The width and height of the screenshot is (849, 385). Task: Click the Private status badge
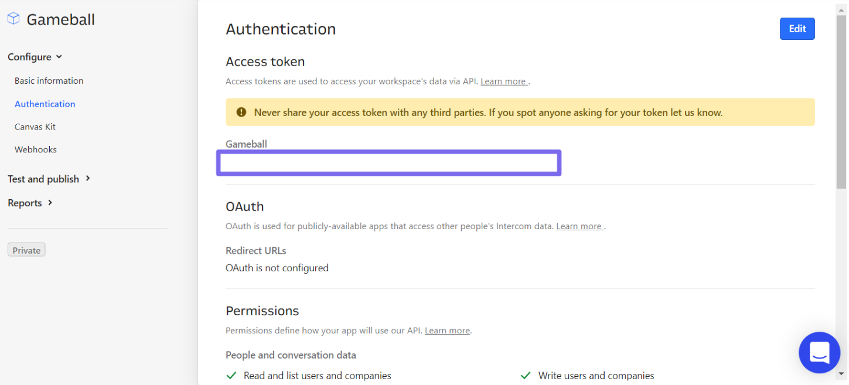coord(26,250)
